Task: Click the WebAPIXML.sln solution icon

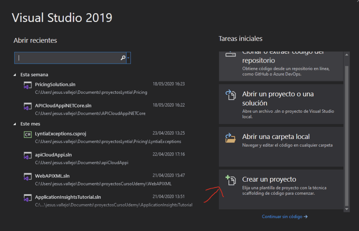Action: [x=28, y=177]
